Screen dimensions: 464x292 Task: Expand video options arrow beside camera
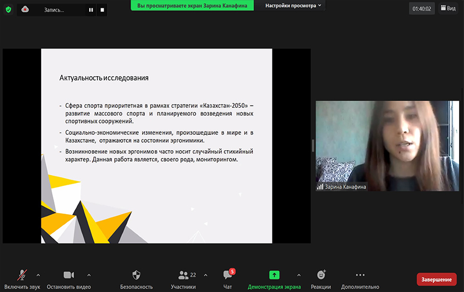click(89, 275)
